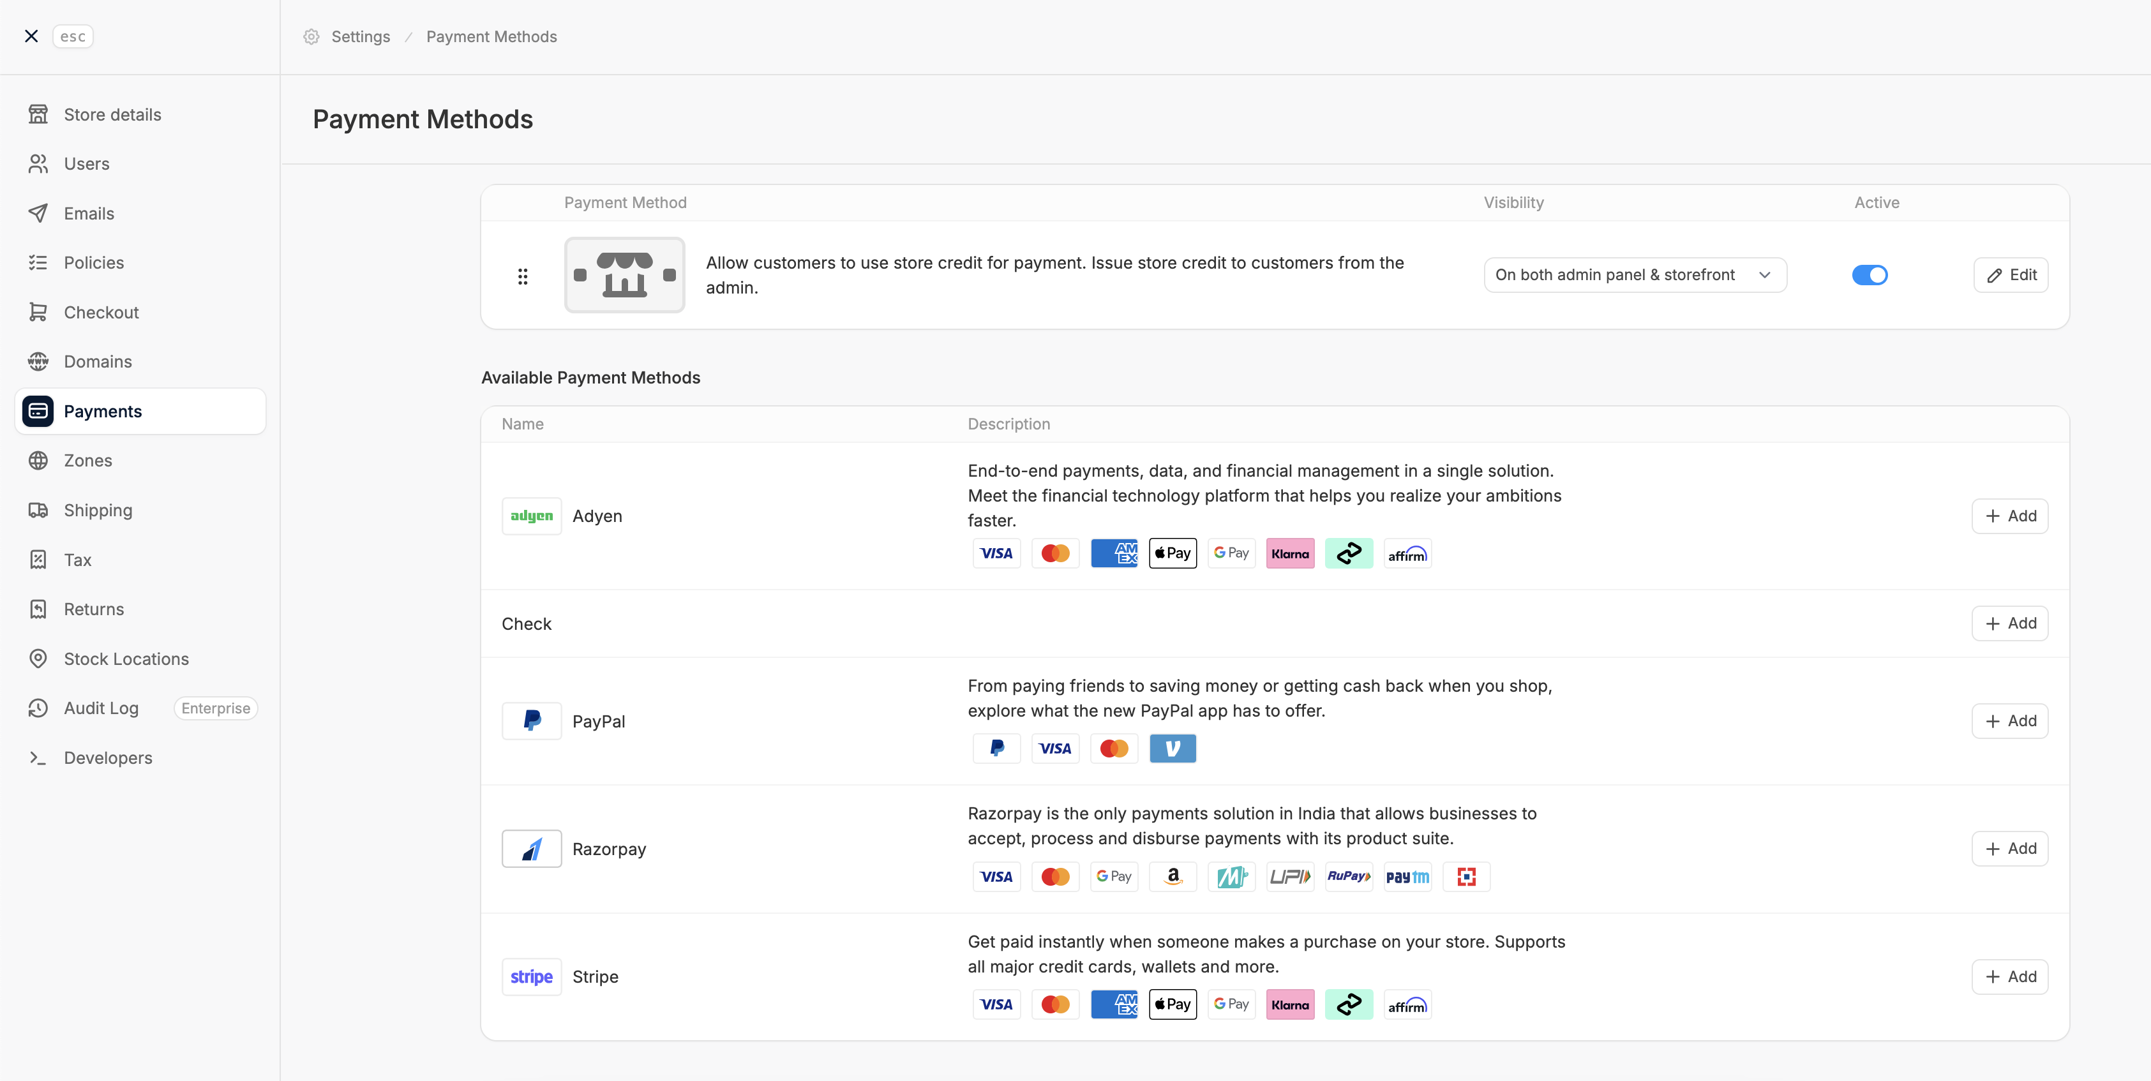Click the Paytm icon under Razorpay
Viewport: 2151px width, 1081px height.
tap(1407, 877)
